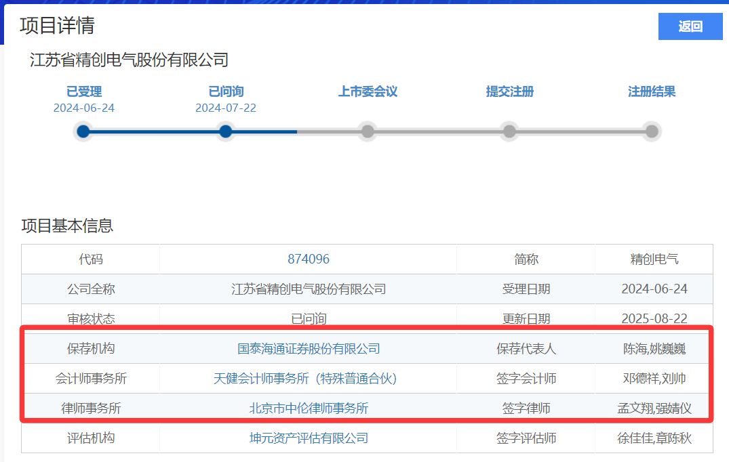Click the 注册结果 progress dot

click(652, 131)
